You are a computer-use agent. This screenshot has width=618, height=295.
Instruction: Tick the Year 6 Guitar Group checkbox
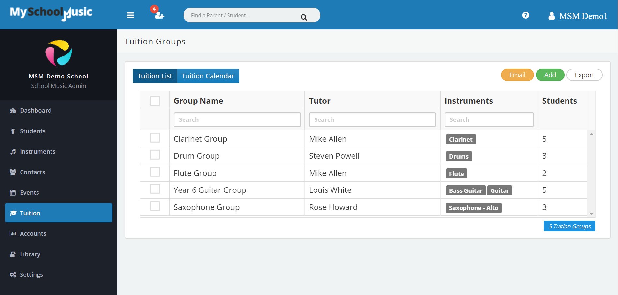point(155,189)
